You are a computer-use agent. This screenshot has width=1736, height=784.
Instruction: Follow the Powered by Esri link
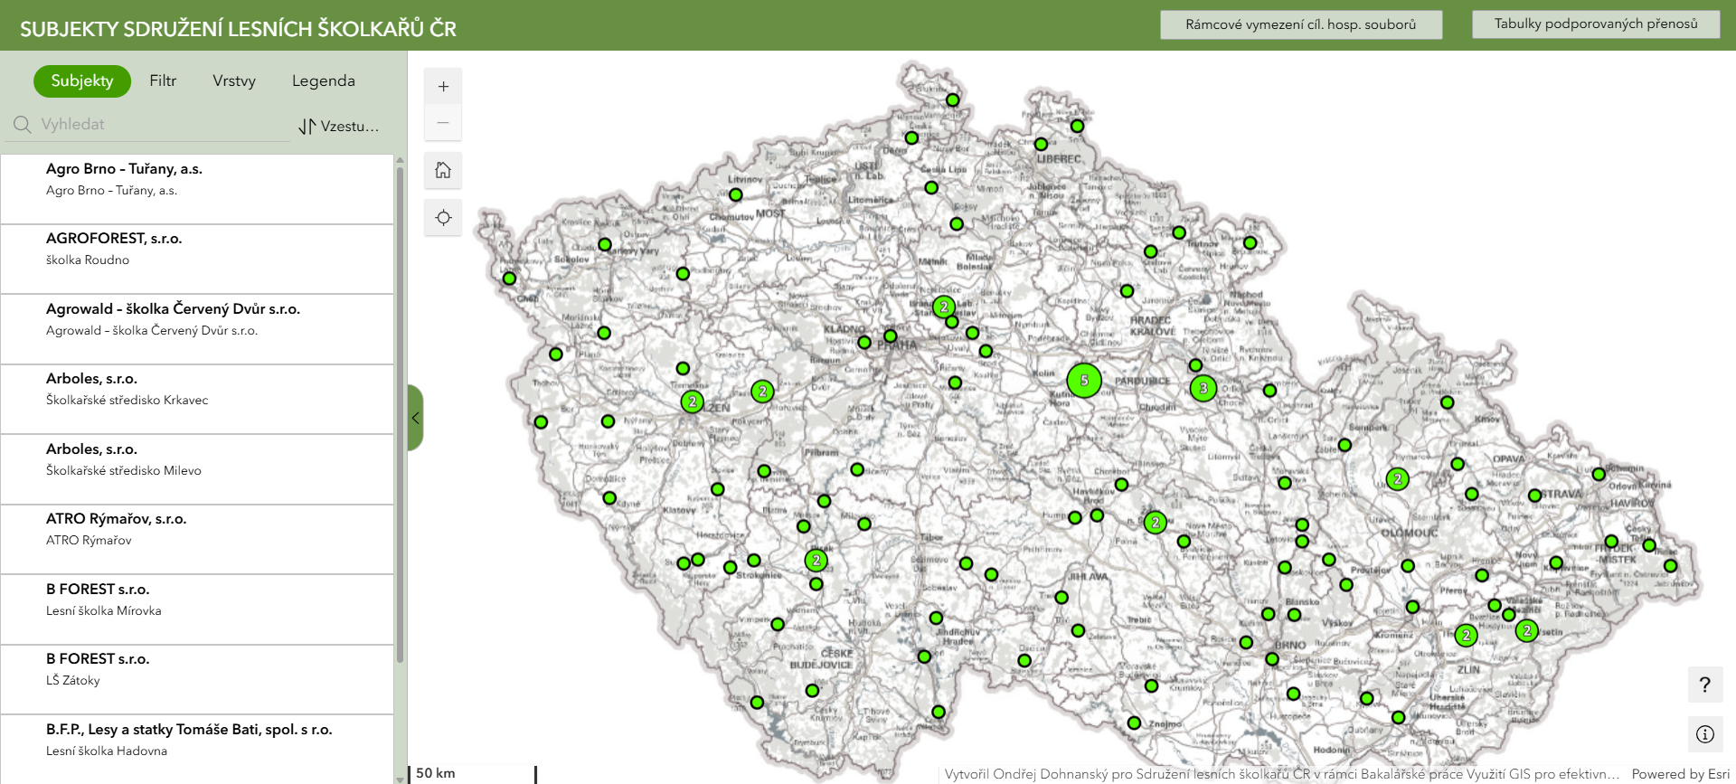click(1680, 774)
